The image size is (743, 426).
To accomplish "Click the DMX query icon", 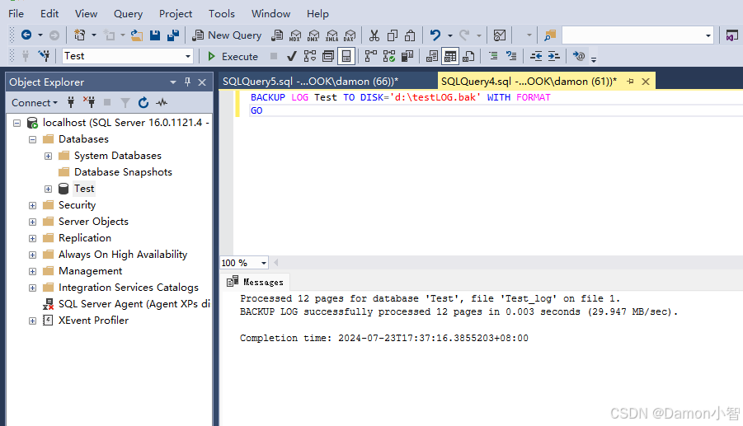I will [313, 35].
